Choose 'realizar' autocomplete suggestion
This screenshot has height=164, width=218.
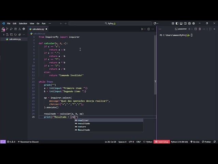pos(109,120)
